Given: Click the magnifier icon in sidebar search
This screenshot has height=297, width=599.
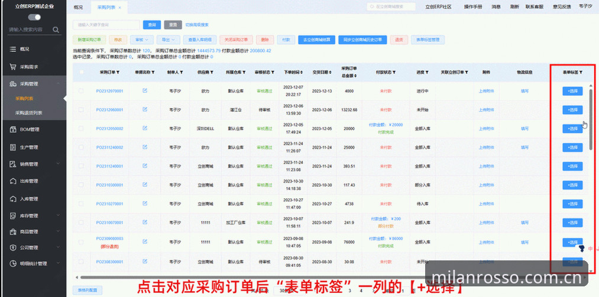Looking at the screenshot, I should [56, 30].
